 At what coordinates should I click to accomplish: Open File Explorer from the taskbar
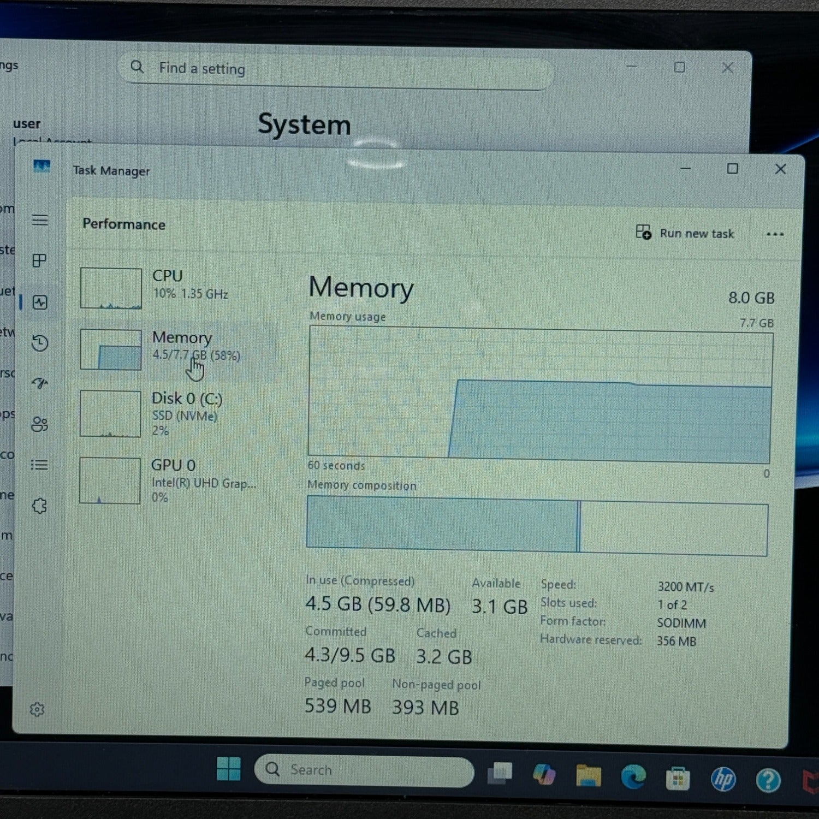tap(588, 776)
